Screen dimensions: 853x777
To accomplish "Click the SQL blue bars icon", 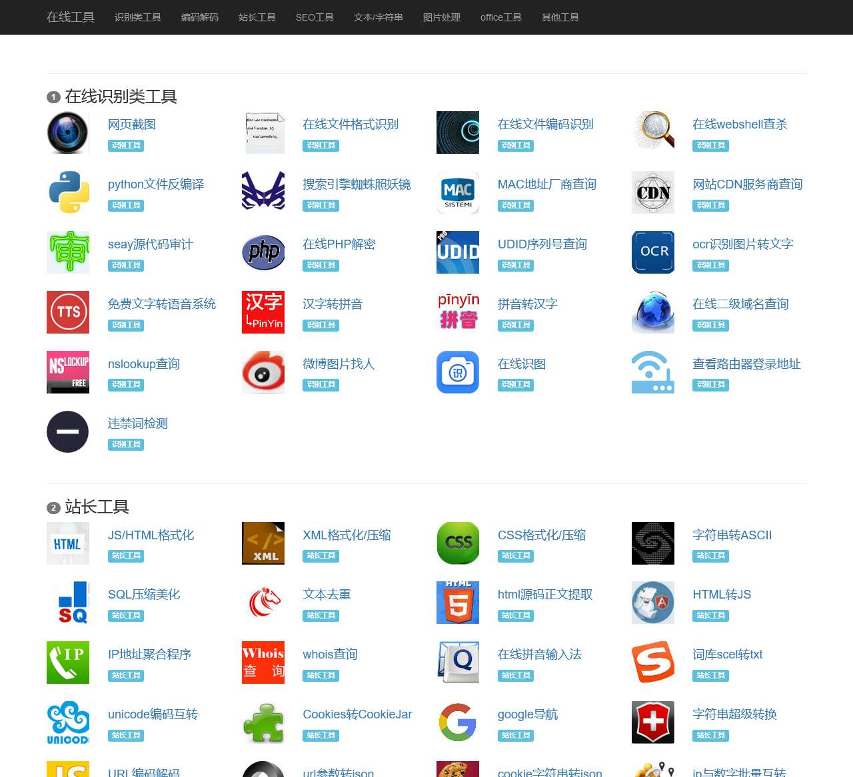I will [68, 603].
